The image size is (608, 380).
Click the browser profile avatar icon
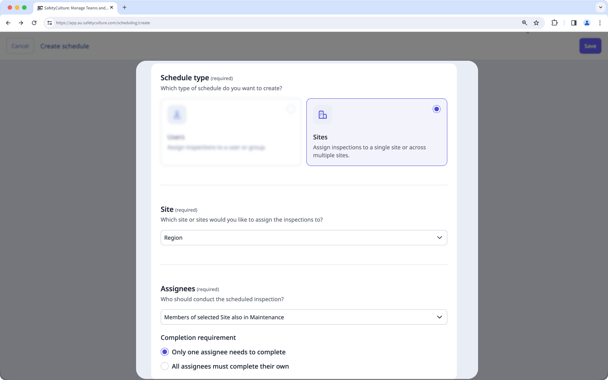587,22
